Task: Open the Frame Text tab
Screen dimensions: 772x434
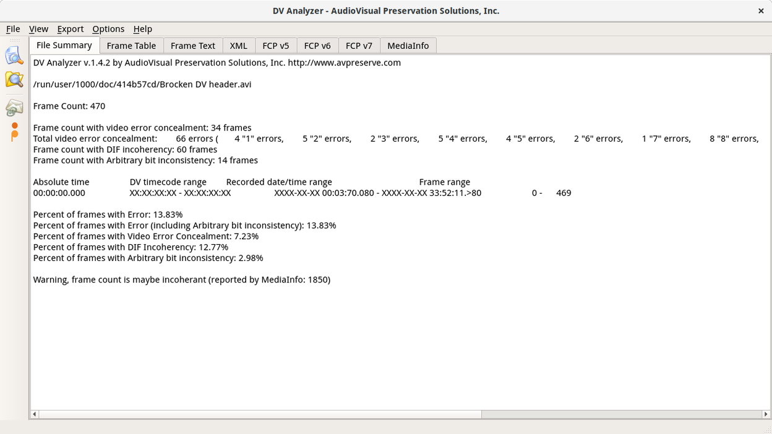Action: (192, 45)
